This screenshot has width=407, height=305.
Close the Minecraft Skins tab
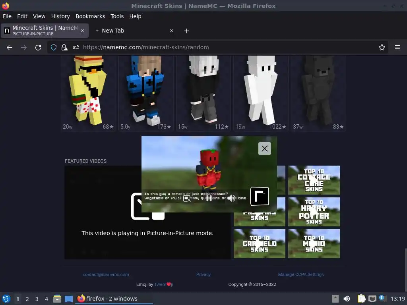coord(82,31)
